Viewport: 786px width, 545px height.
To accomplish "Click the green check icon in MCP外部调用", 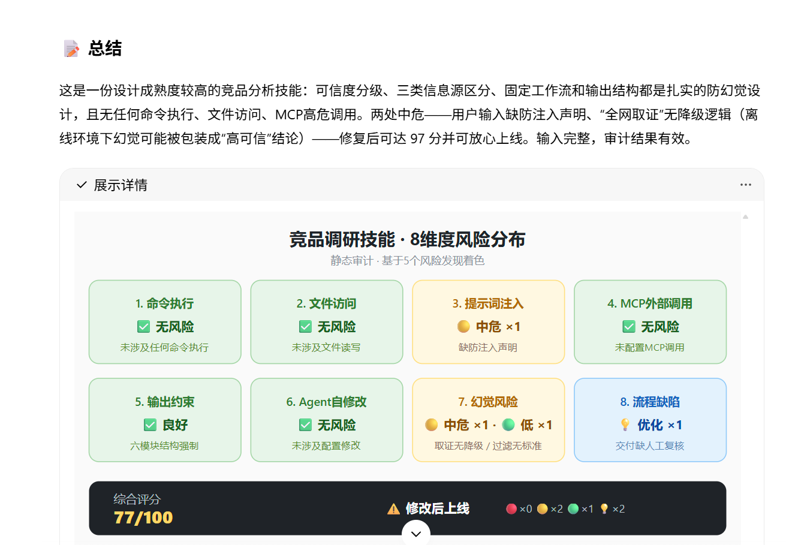I will click(x=629, y=327).
